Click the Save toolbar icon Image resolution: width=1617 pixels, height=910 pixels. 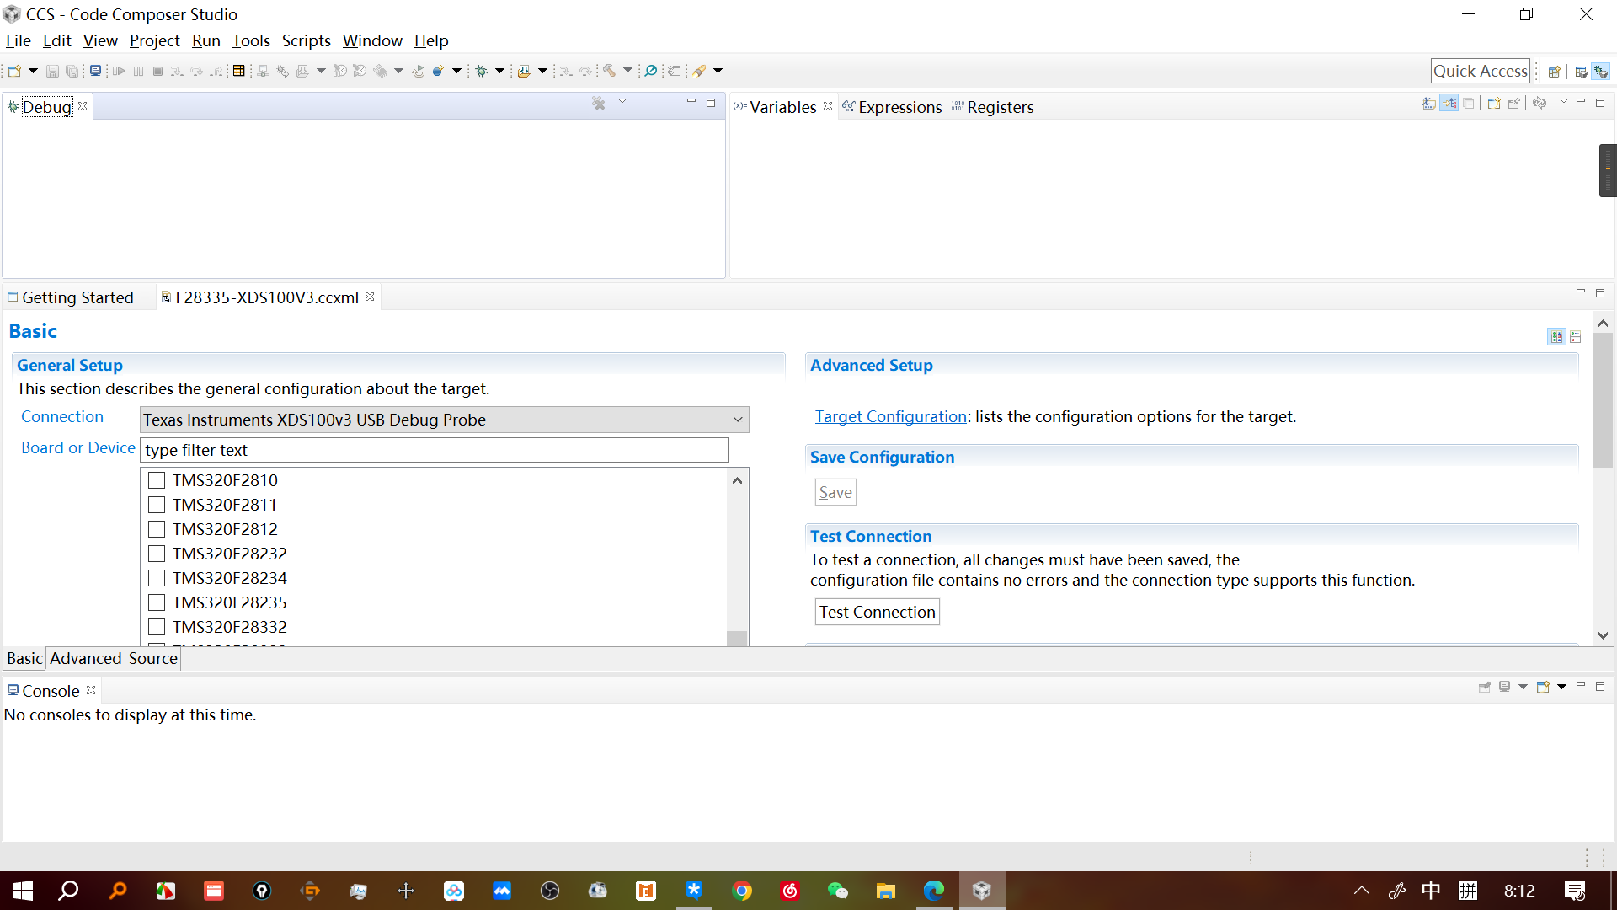(52, 71)
